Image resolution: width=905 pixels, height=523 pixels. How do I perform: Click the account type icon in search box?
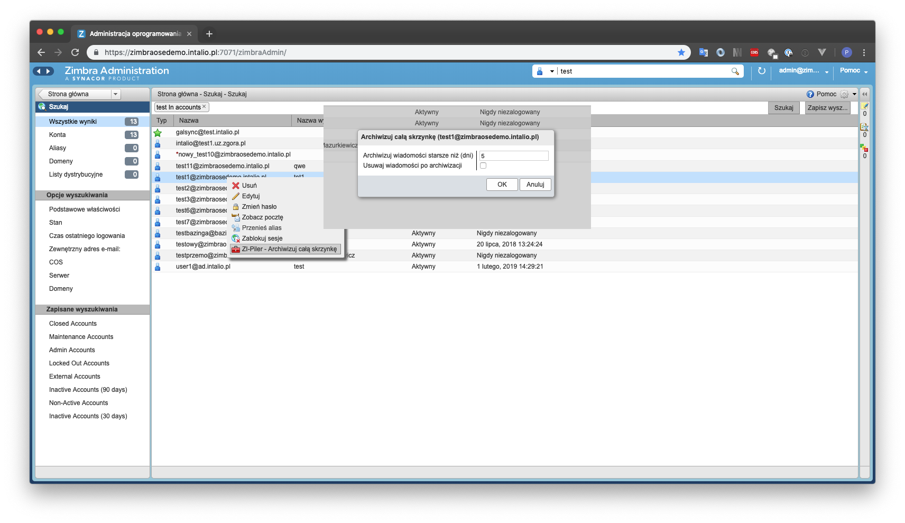pyautogui.click(x=540, y=71)
